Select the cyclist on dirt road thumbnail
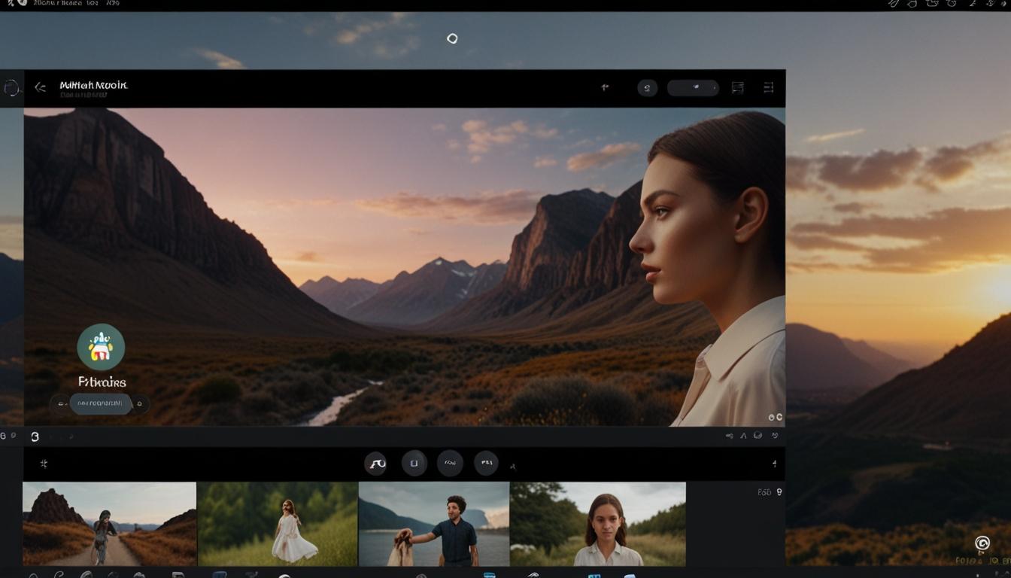This screenshot has width=1011, height=578. 109,524
